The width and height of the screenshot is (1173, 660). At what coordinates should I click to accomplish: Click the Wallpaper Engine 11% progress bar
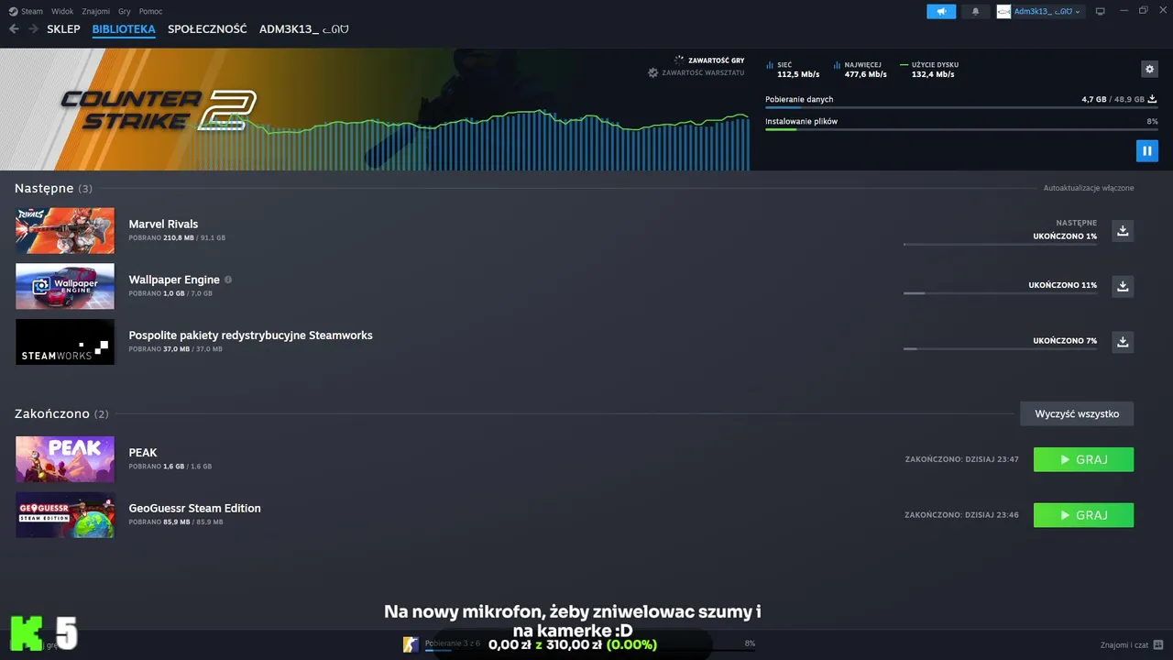click(1000, 293)
